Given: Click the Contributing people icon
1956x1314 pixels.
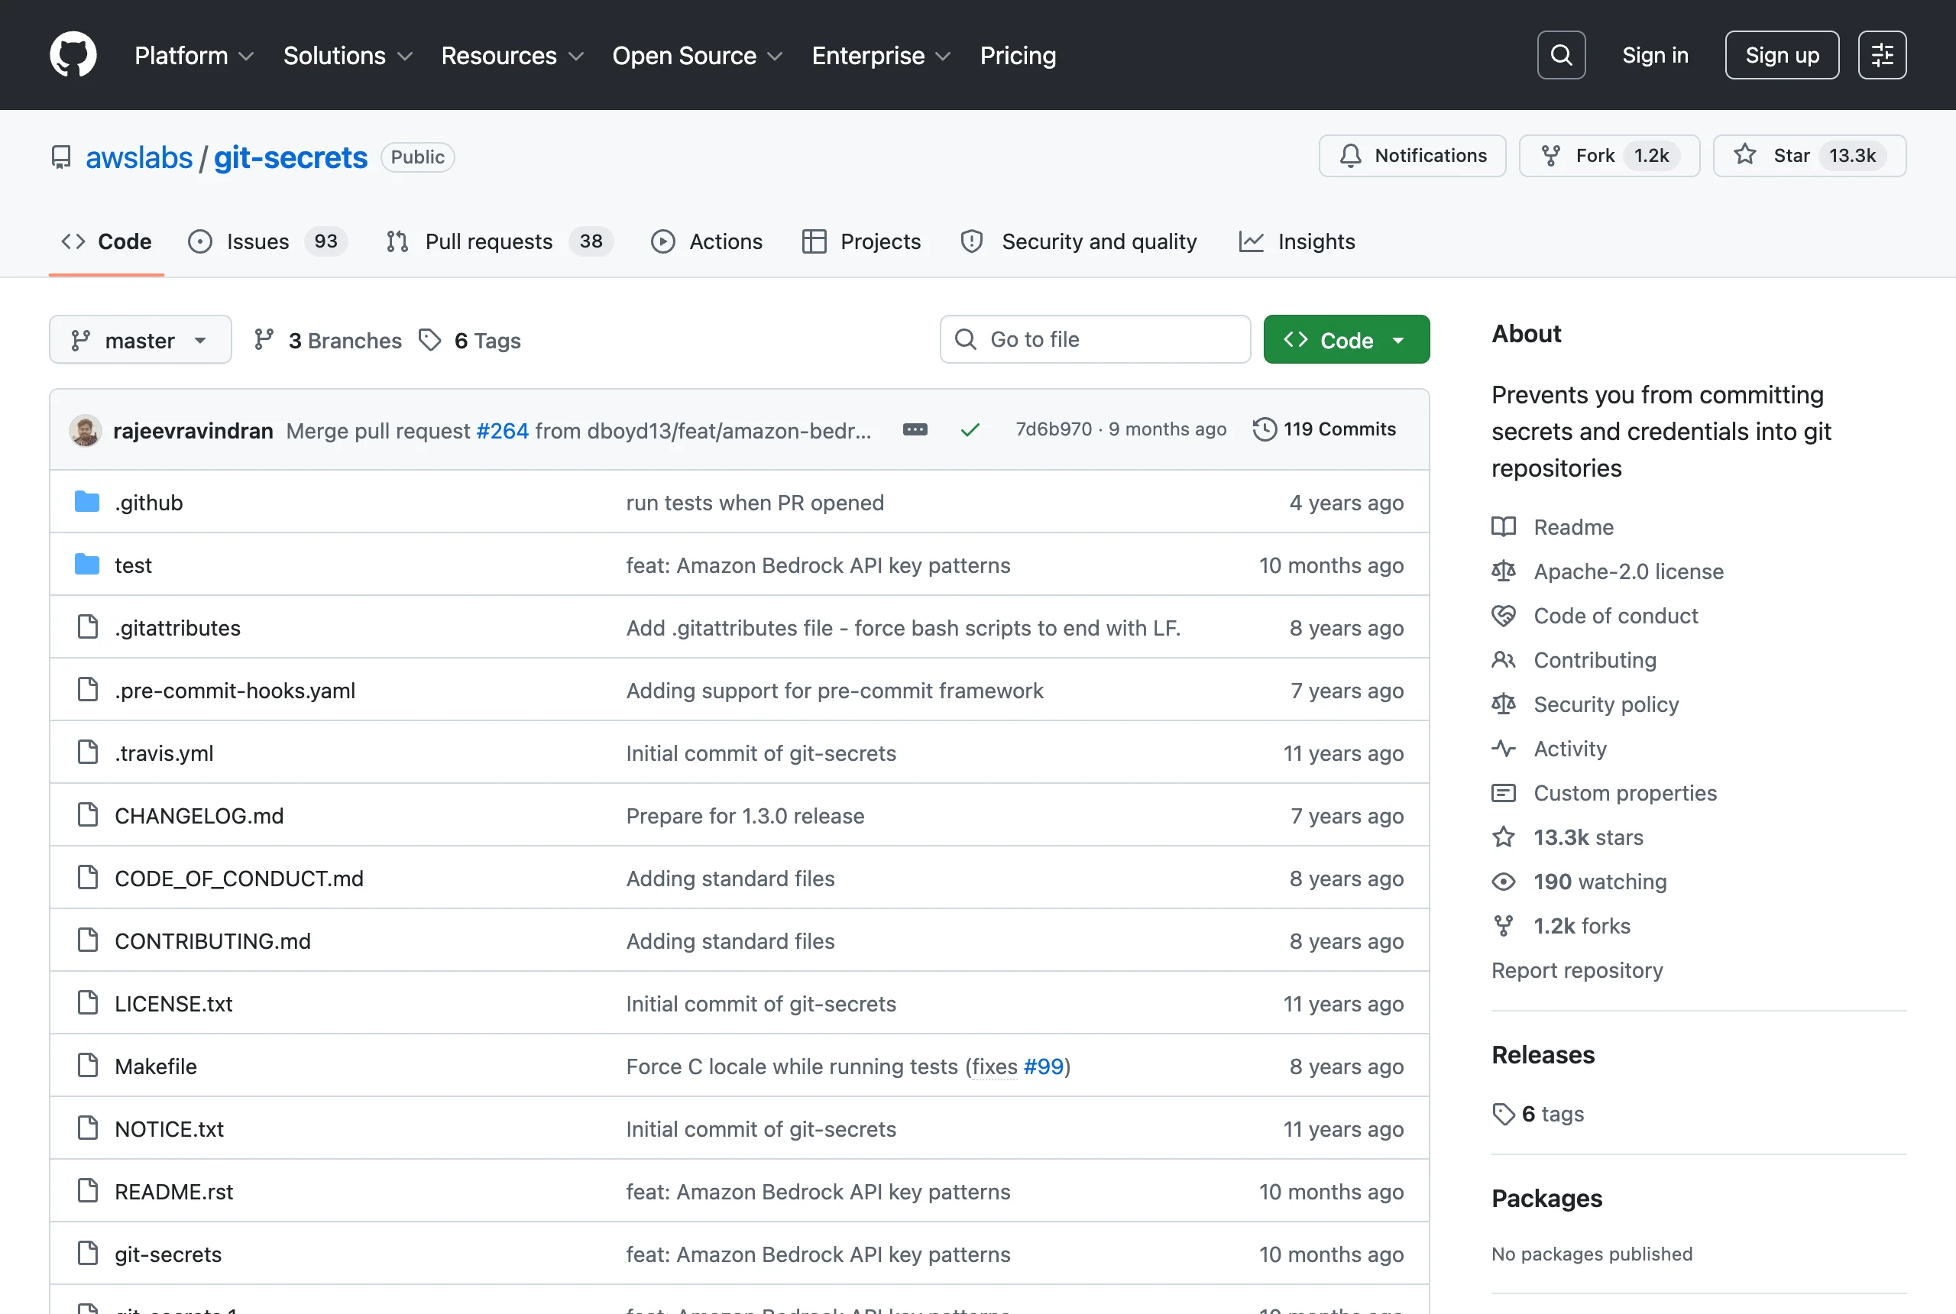Looking at the screenshot, I should coord(1504,660).
